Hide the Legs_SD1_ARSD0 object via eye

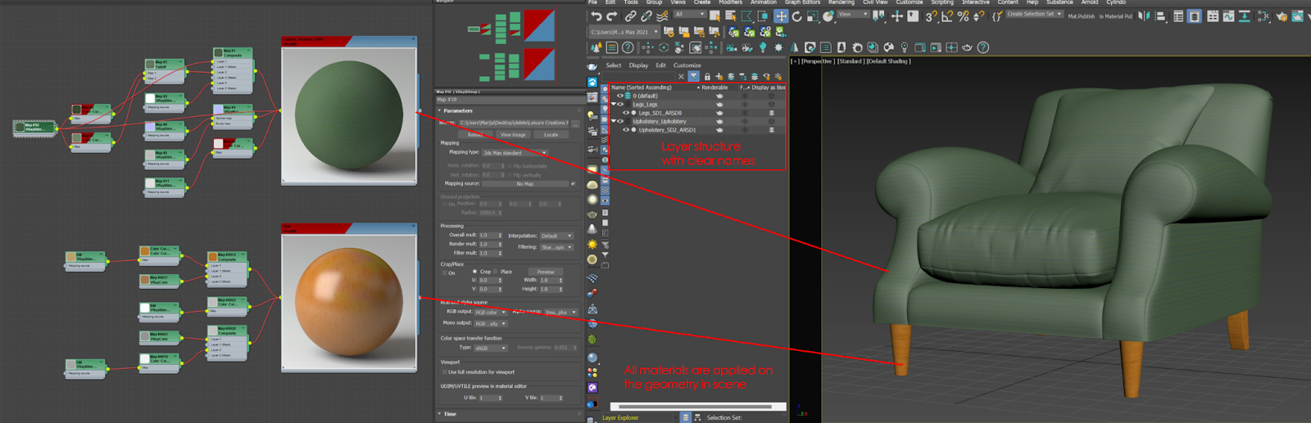point(626,113)
